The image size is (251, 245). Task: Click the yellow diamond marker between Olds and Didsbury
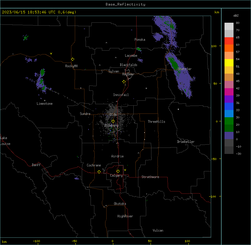(x=113, y=121)
